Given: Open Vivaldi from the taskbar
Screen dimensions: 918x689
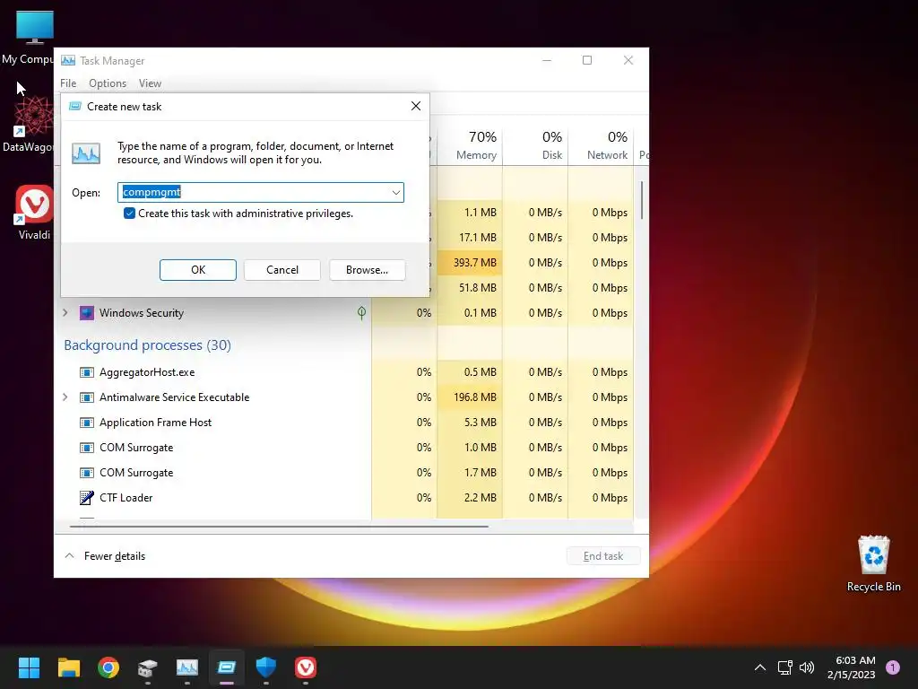Looking at the screenshot, I should pyautogui.click(x=306, y=667).
